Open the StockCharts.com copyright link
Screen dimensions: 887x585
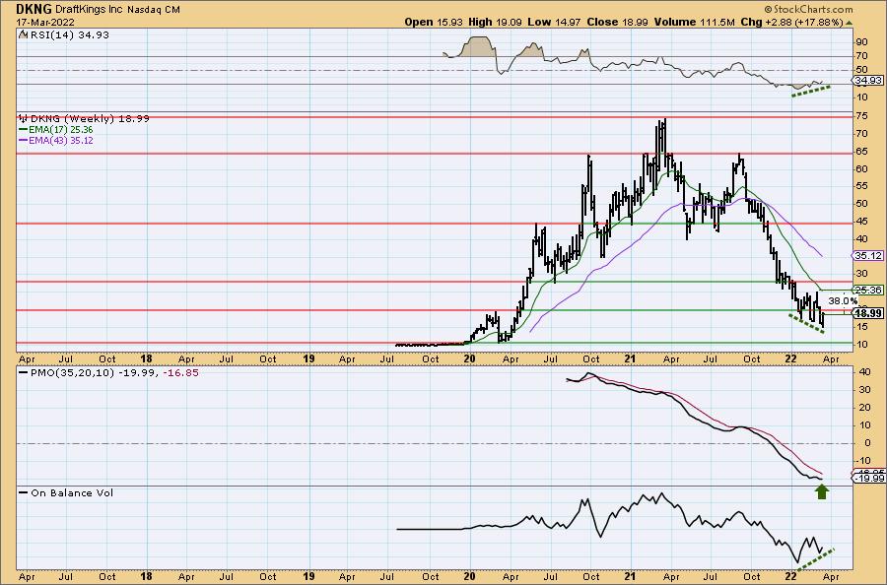point(808,9)
